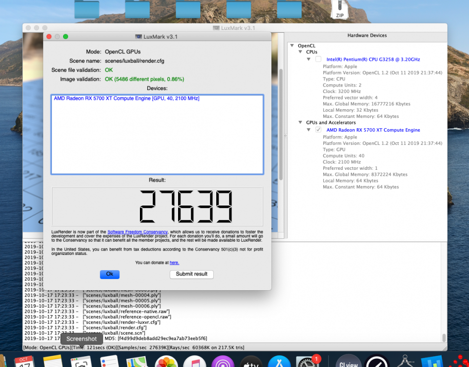Open the GLview app in dock

pyautogui.click(x=348, y=361)
